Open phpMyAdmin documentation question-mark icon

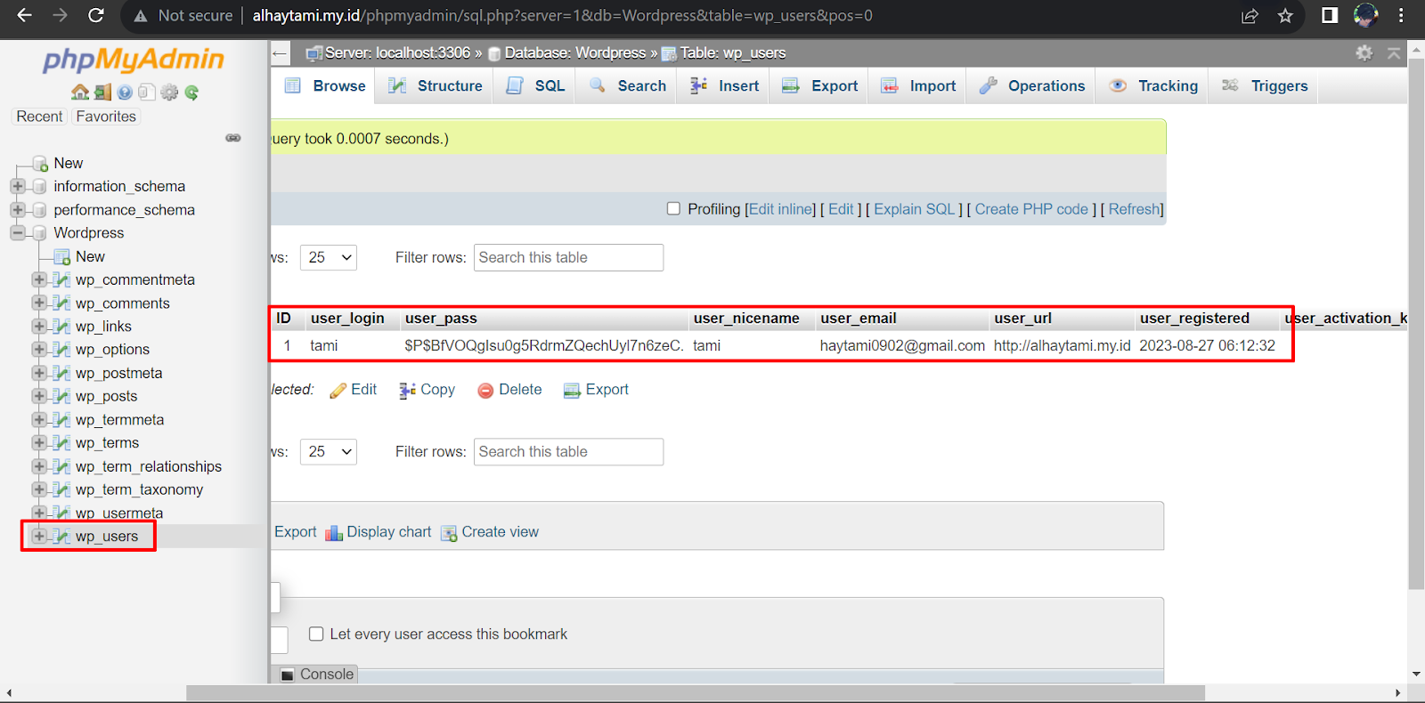click(x=125, y=93)
